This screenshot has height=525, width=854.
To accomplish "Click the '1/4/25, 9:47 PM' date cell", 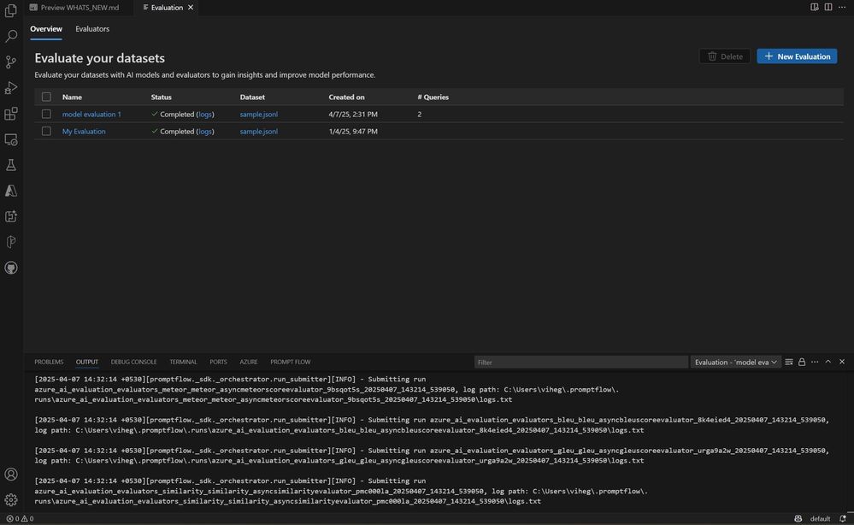I will click(x=353, y=132).
